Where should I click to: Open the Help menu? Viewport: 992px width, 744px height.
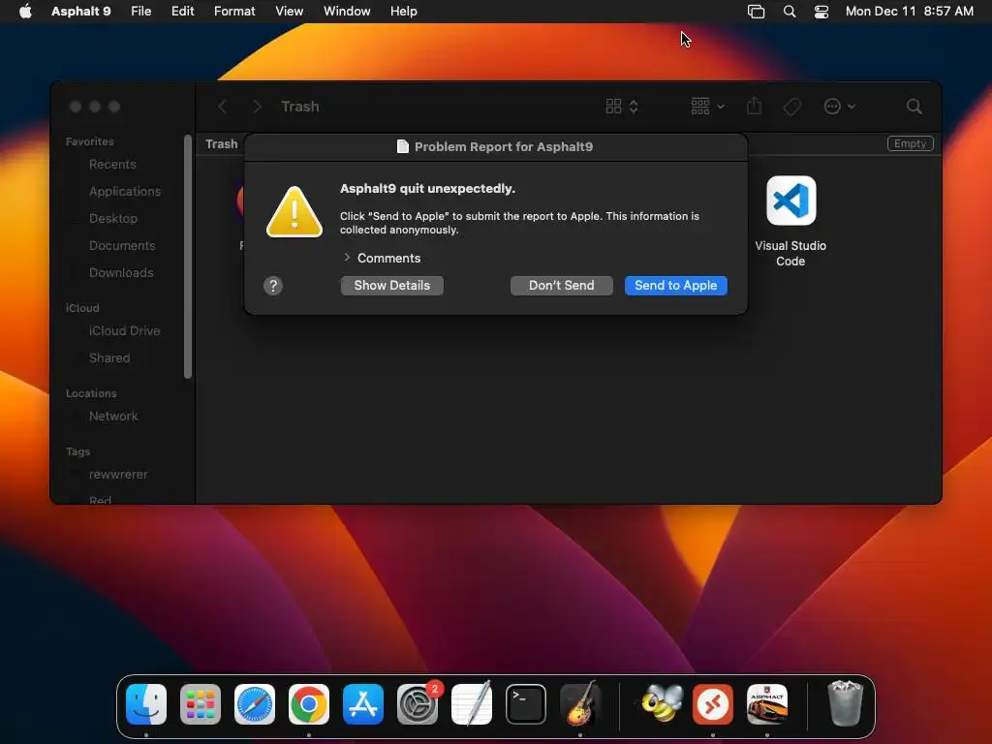(403, 12)
